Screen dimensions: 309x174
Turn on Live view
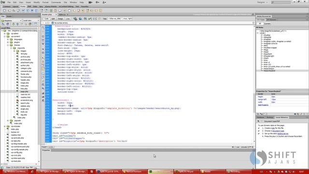coord(68,19)
